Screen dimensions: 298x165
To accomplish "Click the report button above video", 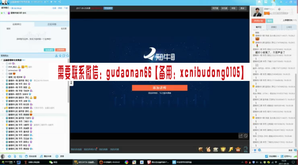I will click(x=233, y=8).
